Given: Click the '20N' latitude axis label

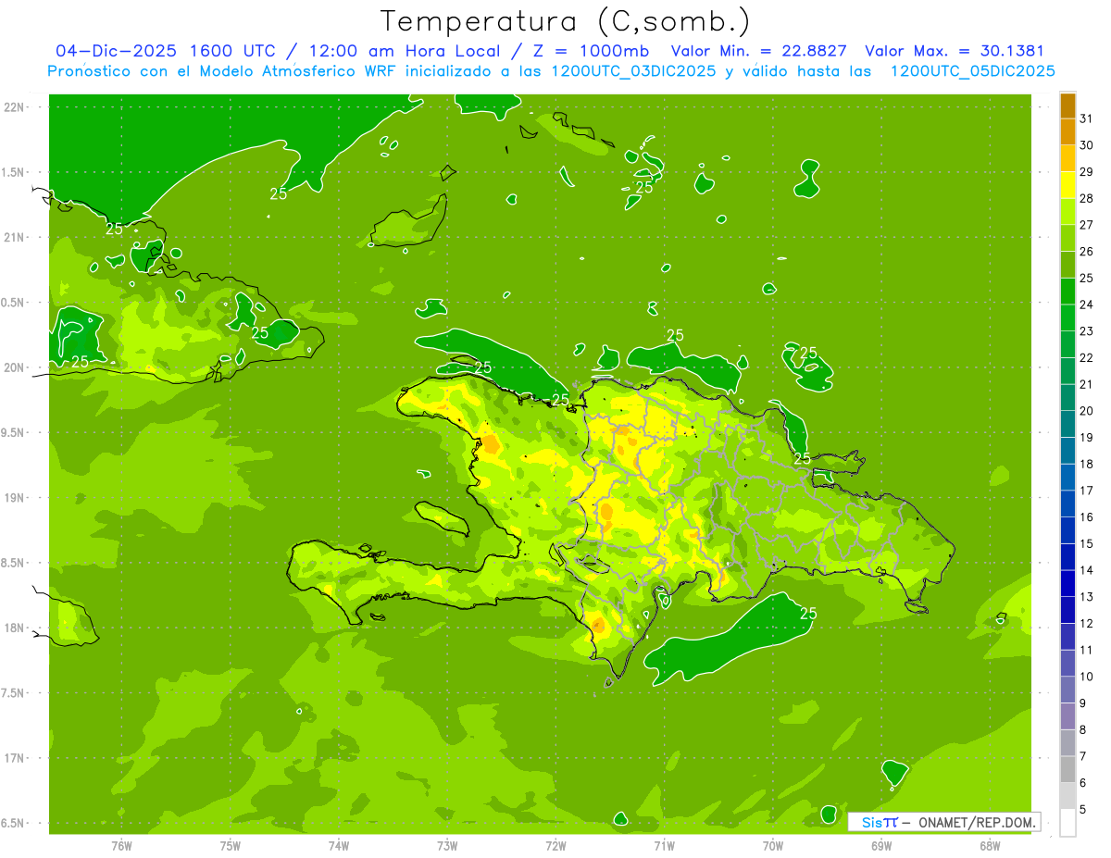Looking at the screenshot, I should coord(16,367).
